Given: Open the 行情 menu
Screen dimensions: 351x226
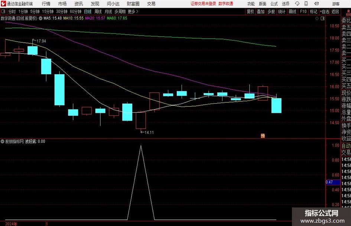Looking at the screenshot, I should [46, 4].
